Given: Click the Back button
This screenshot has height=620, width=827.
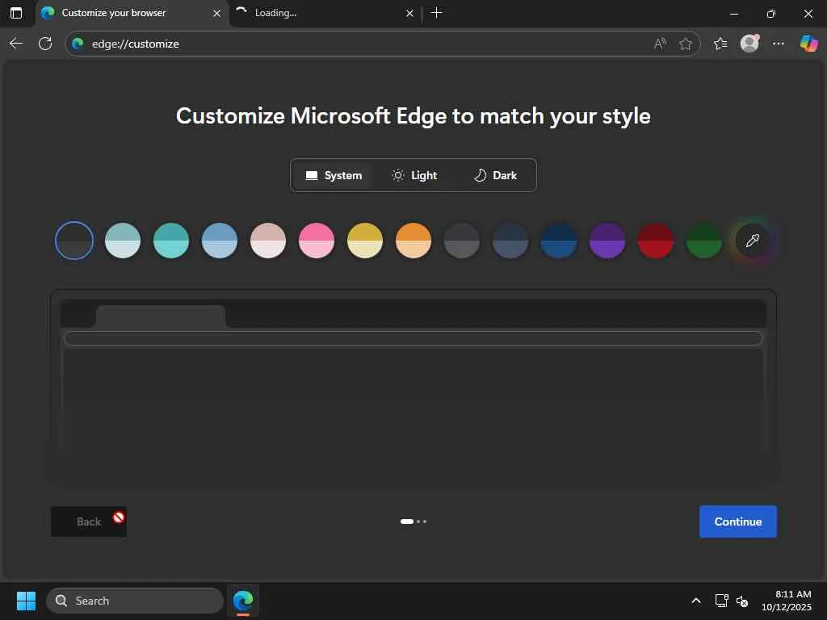Looking at the screenshot, I should pyautogui.click(x=89, y=522).
